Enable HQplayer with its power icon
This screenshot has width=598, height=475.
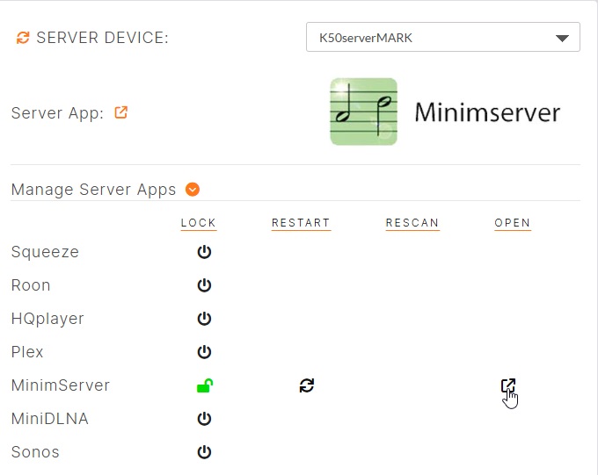(x=204, y=319)
